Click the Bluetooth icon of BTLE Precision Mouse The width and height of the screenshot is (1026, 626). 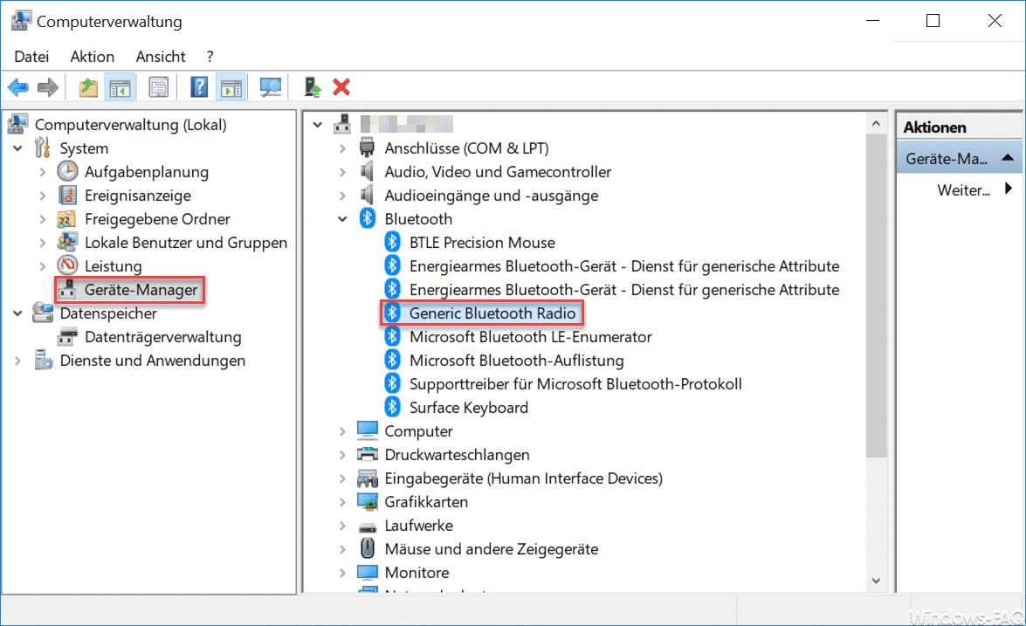coord(392,242)
